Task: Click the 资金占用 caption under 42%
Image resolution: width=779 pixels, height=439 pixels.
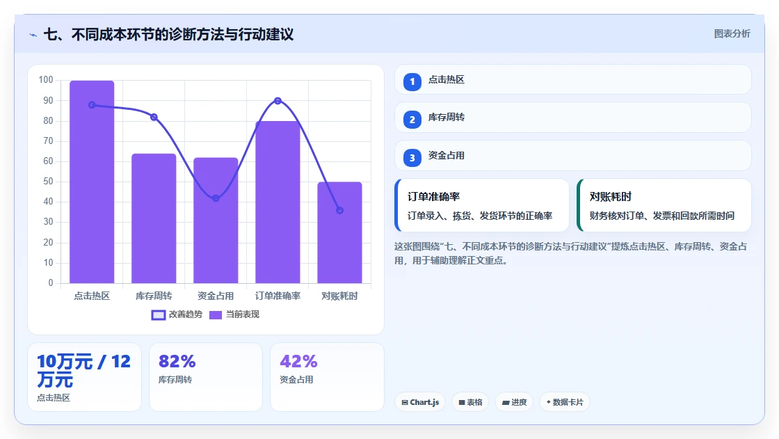Action: 296,380
